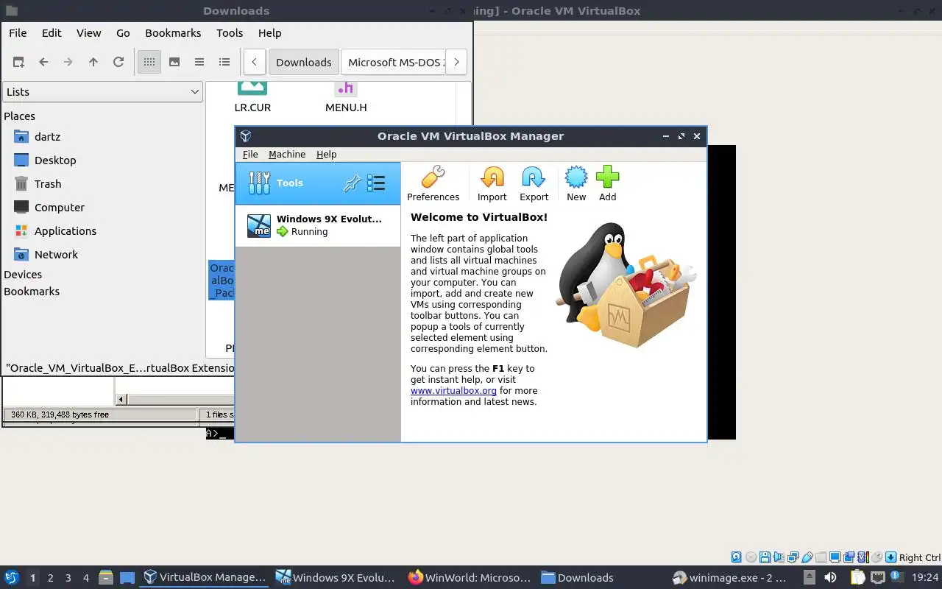This screenshot has height=589, width=942.
Task: Select the Windows 9X Evolution virtual machine
Action: click(318, 225)
